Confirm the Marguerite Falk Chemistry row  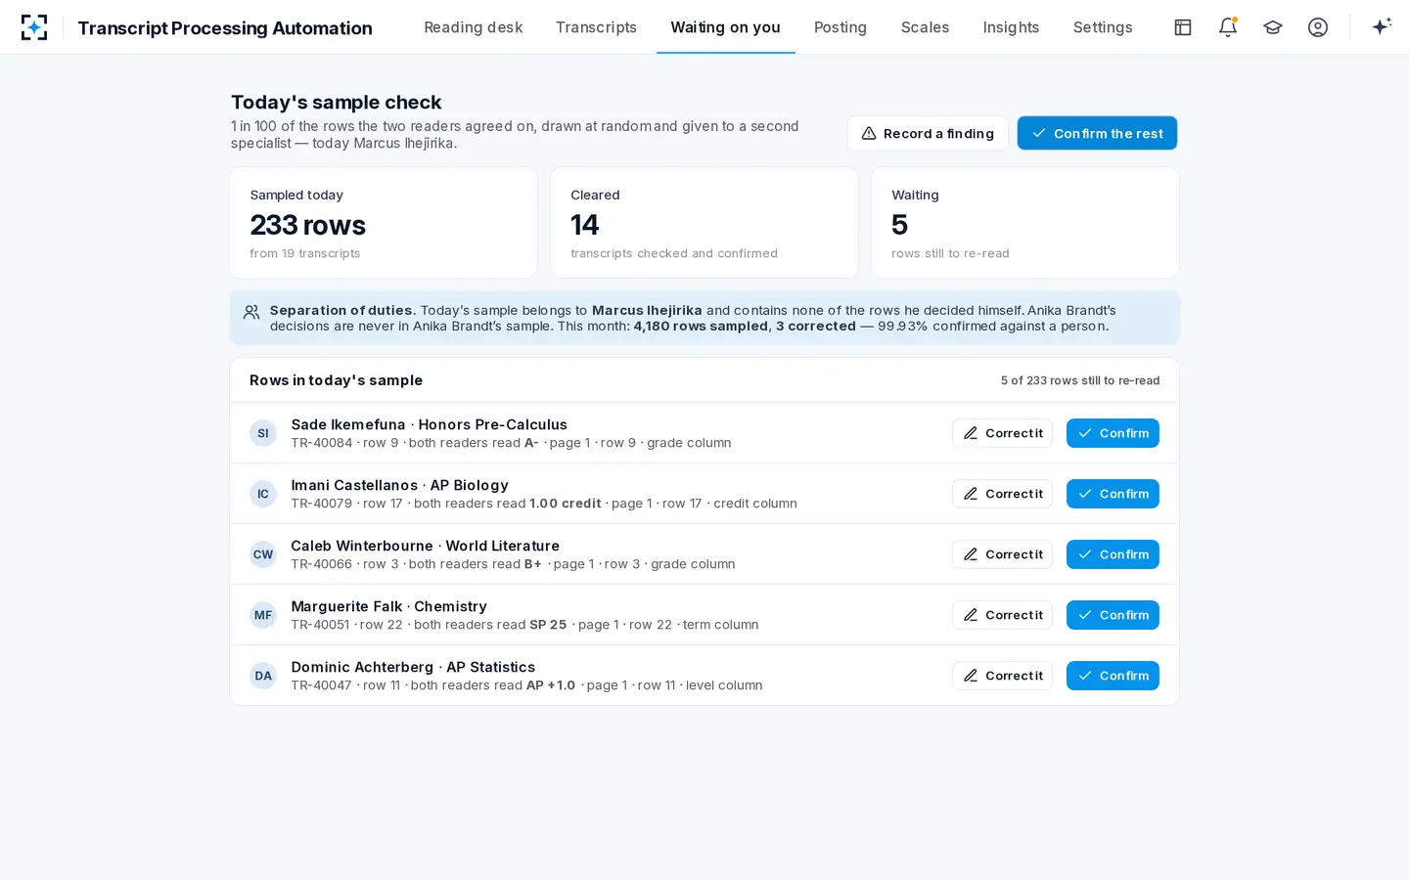1113,615
